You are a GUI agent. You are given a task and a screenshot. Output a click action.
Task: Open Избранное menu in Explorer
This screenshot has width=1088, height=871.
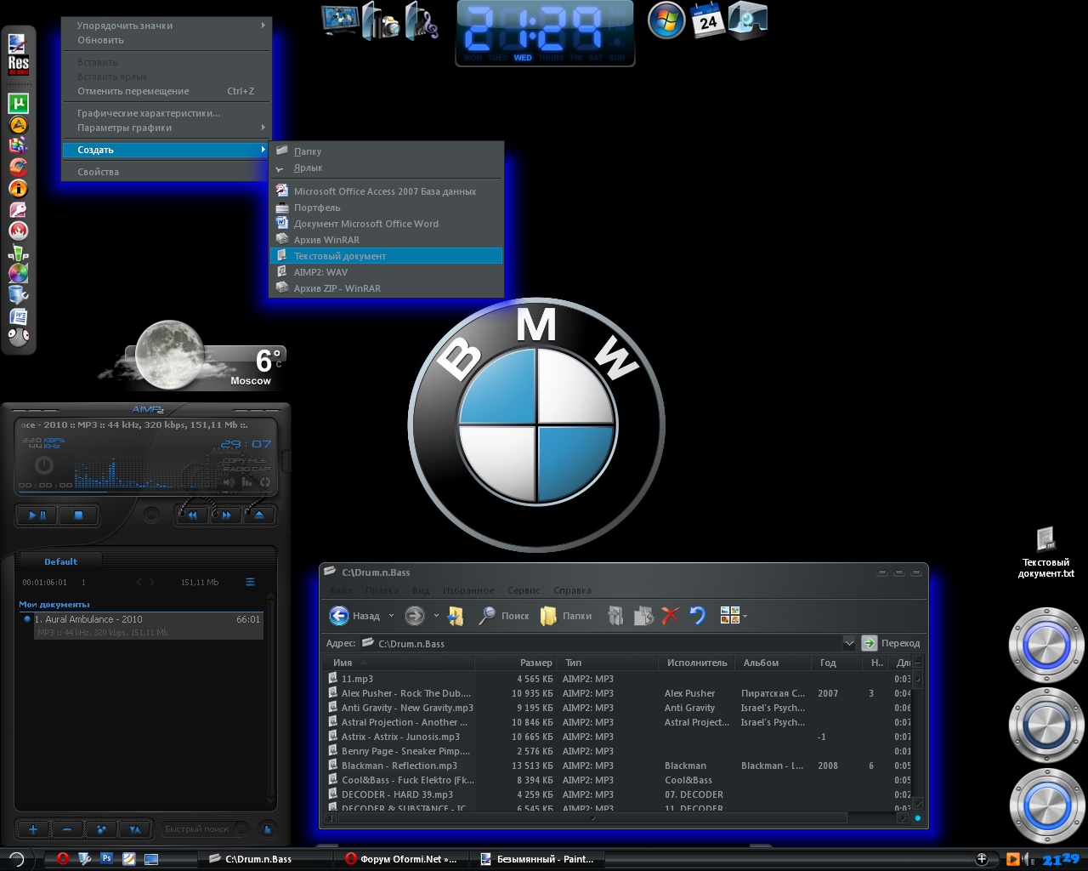[x=468, y=590]
